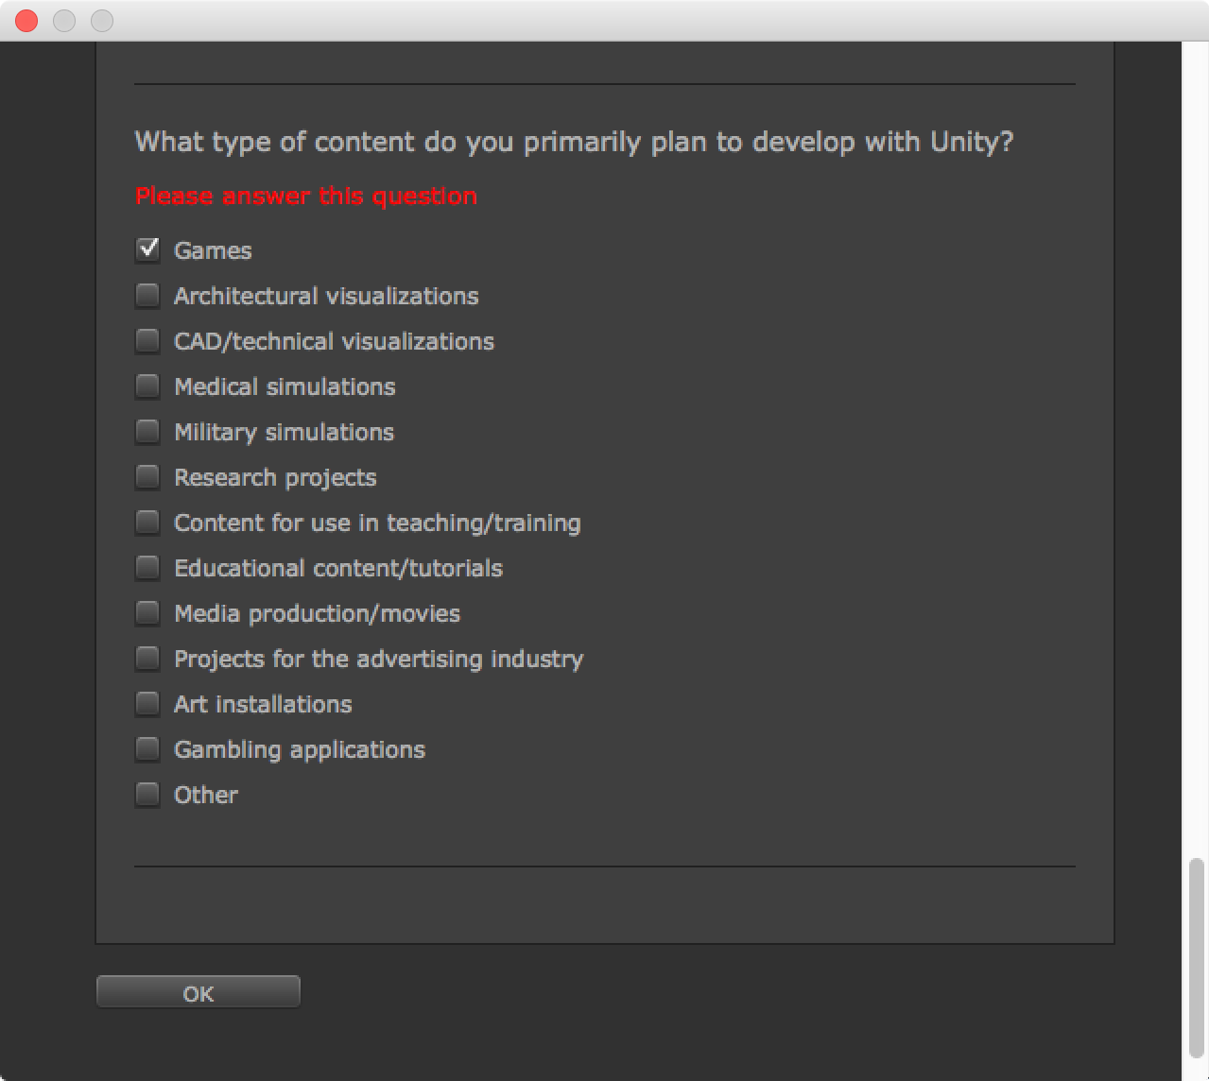Click the Research projects label text
The image size is (1209, 1081).
(x=275, y=477)
